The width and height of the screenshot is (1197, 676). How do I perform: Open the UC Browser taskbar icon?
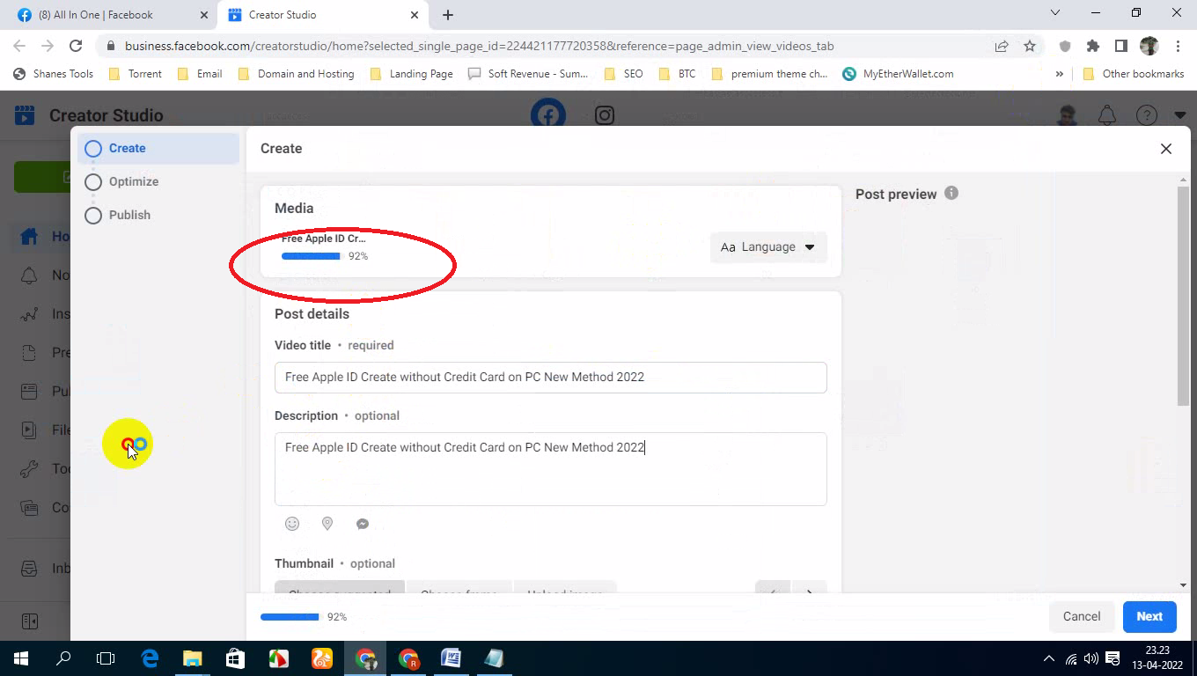click(x=321, y=658)
